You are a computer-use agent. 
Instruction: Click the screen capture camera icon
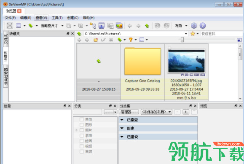(102, 26)
